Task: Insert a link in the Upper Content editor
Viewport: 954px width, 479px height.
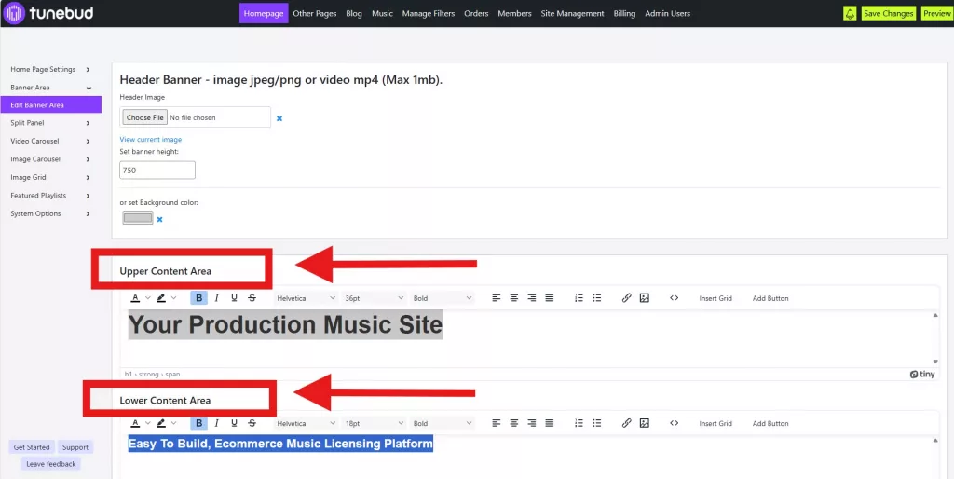Action: coord(626,298)
